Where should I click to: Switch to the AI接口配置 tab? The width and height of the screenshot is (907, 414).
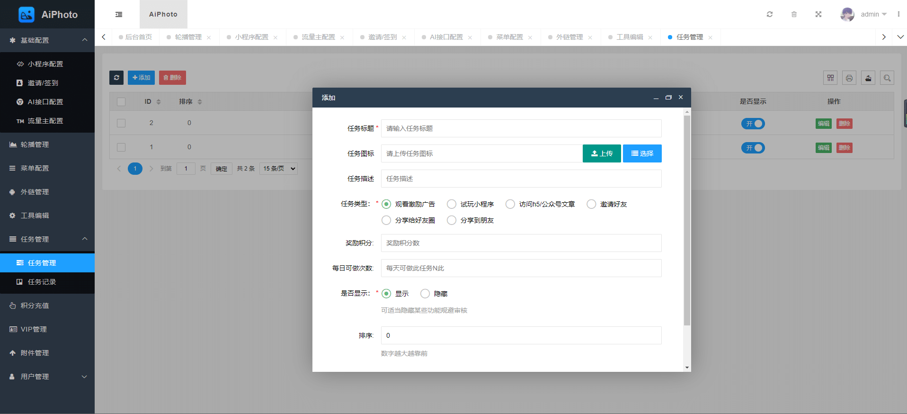pos(446,37)
